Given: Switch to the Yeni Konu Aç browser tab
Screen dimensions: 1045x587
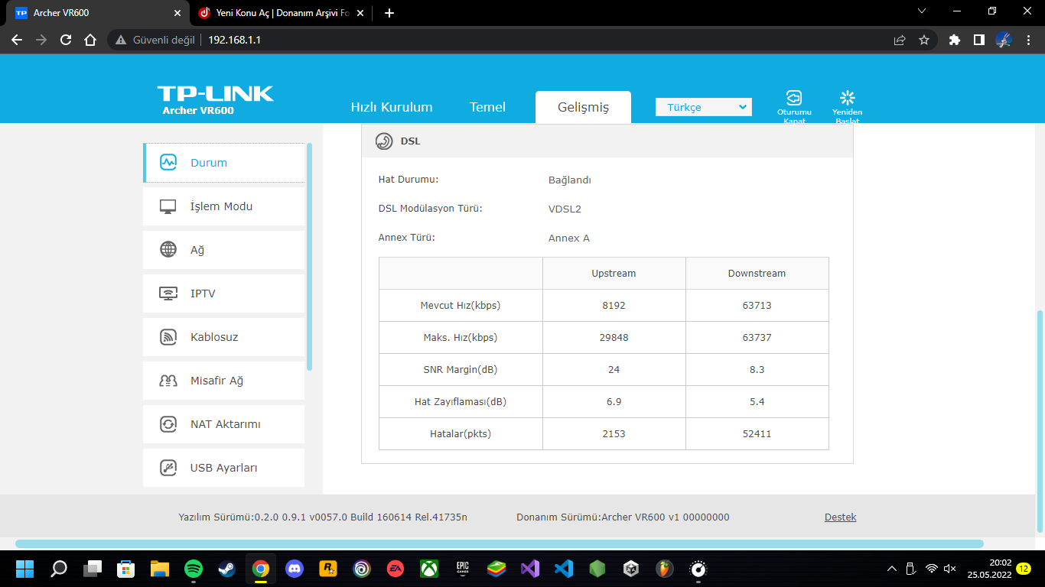Looking at the screenshot, I should point(281,13).
